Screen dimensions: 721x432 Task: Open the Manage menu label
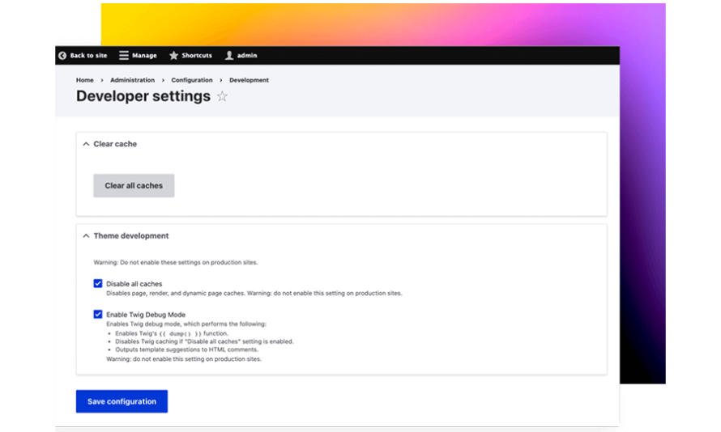click(x=144, y=56)
